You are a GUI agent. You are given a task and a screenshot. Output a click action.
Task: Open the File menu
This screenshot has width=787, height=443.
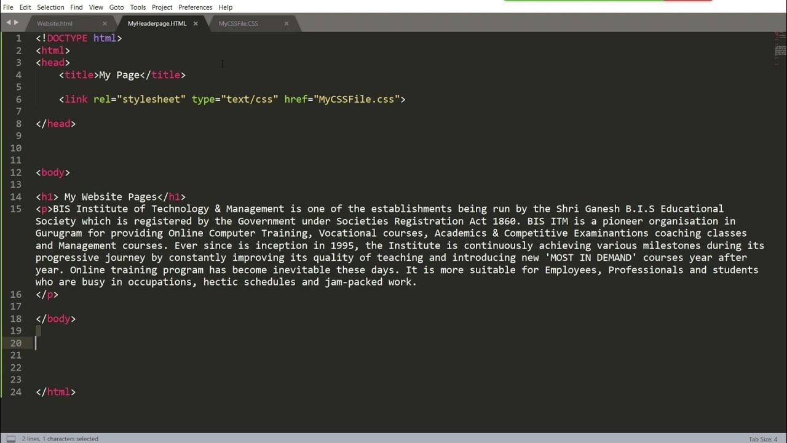pos(8,7)
